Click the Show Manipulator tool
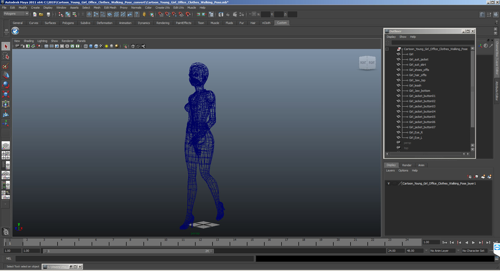500x271 pixels. point(6,123)
